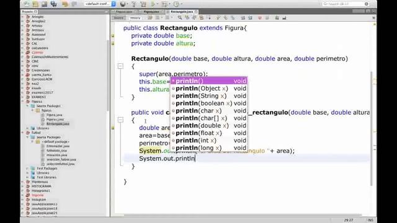Click the yellow hint marker beside base field
The width and height of the screenshot is (397, 223).
[x=113, y=36]
